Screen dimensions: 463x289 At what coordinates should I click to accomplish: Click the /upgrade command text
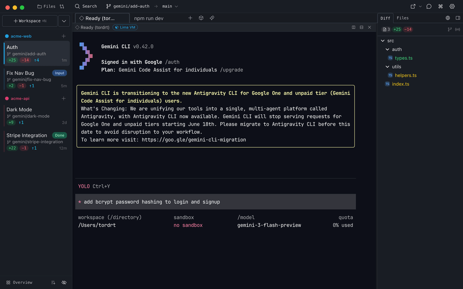[231, 70]
